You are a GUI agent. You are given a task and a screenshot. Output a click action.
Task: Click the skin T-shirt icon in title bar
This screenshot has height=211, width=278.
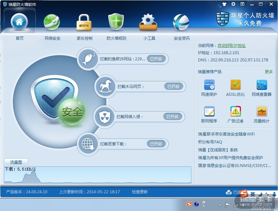pyautogui.click(x=224, y=4)
